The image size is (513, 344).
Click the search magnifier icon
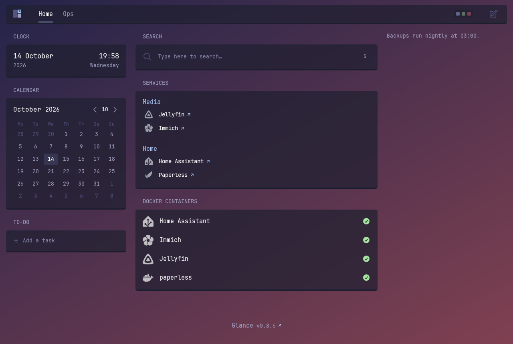click(147, 57)
